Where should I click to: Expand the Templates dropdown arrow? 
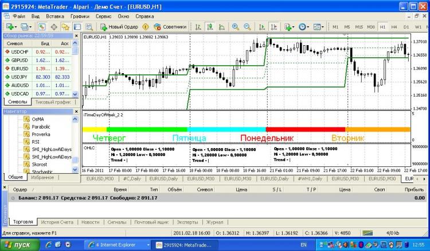point(322,27)
